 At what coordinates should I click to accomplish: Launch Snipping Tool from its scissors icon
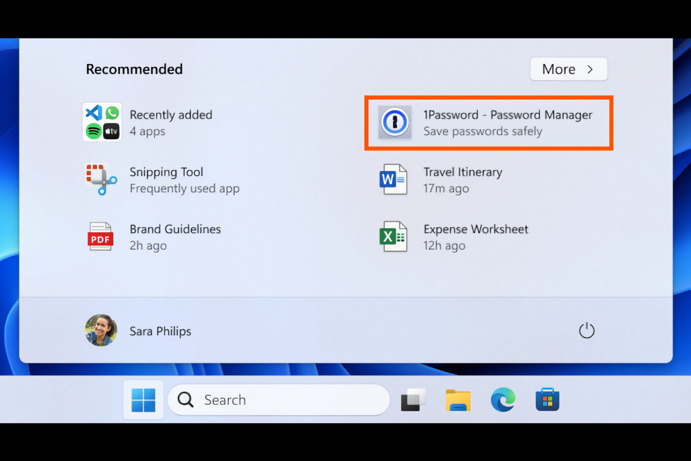101,179
